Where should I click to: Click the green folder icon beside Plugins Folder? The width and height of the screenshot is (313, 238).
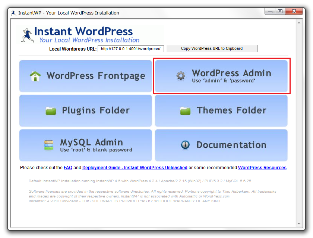tap(51, 111)
